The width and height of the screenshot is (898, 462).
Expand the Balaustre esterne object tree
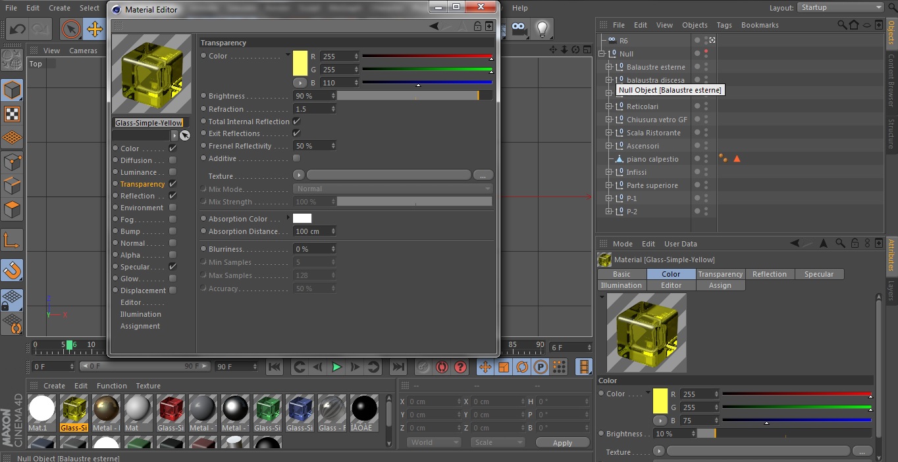pos(608,67)
